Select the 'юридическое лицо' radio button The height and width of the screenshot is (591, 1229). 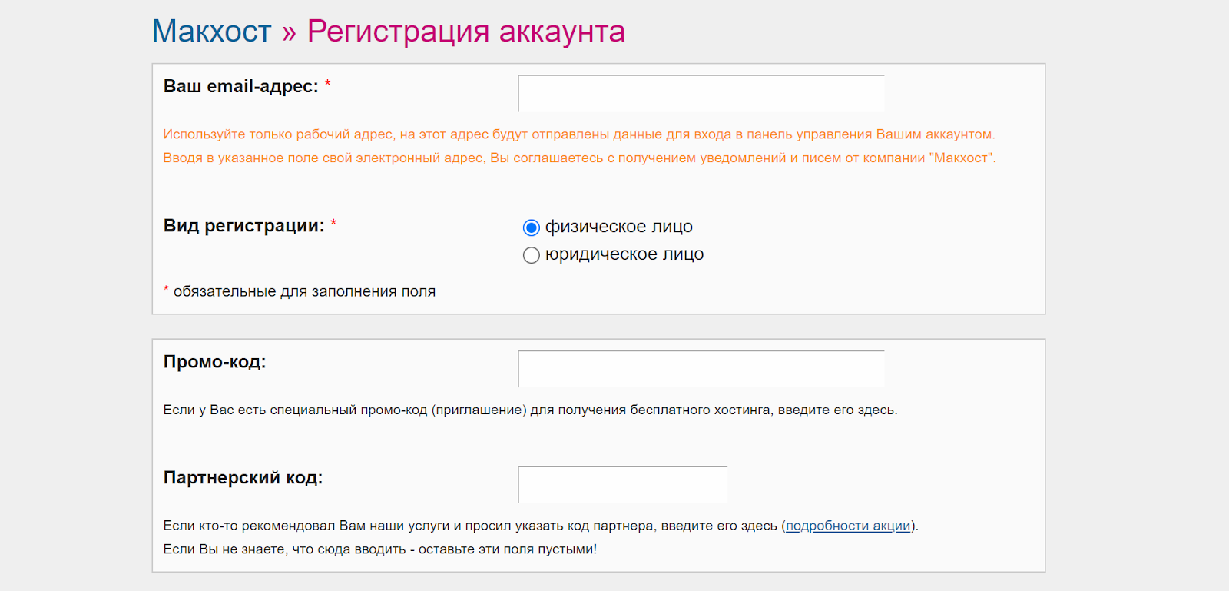pyautogui.click(x=531, y=255)
